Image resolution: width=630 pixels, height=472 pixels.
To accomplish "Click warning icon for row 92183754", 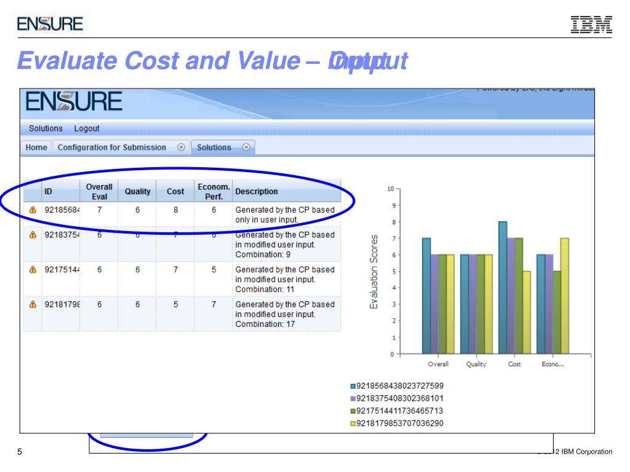I will 33,235.
